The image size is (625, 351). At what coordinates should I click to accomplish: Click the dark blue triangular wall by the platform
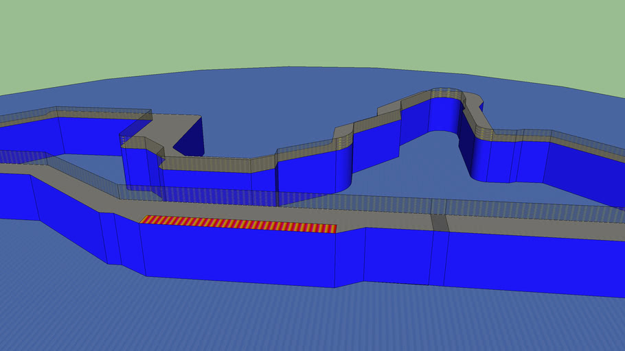click(x=191, y=141)
